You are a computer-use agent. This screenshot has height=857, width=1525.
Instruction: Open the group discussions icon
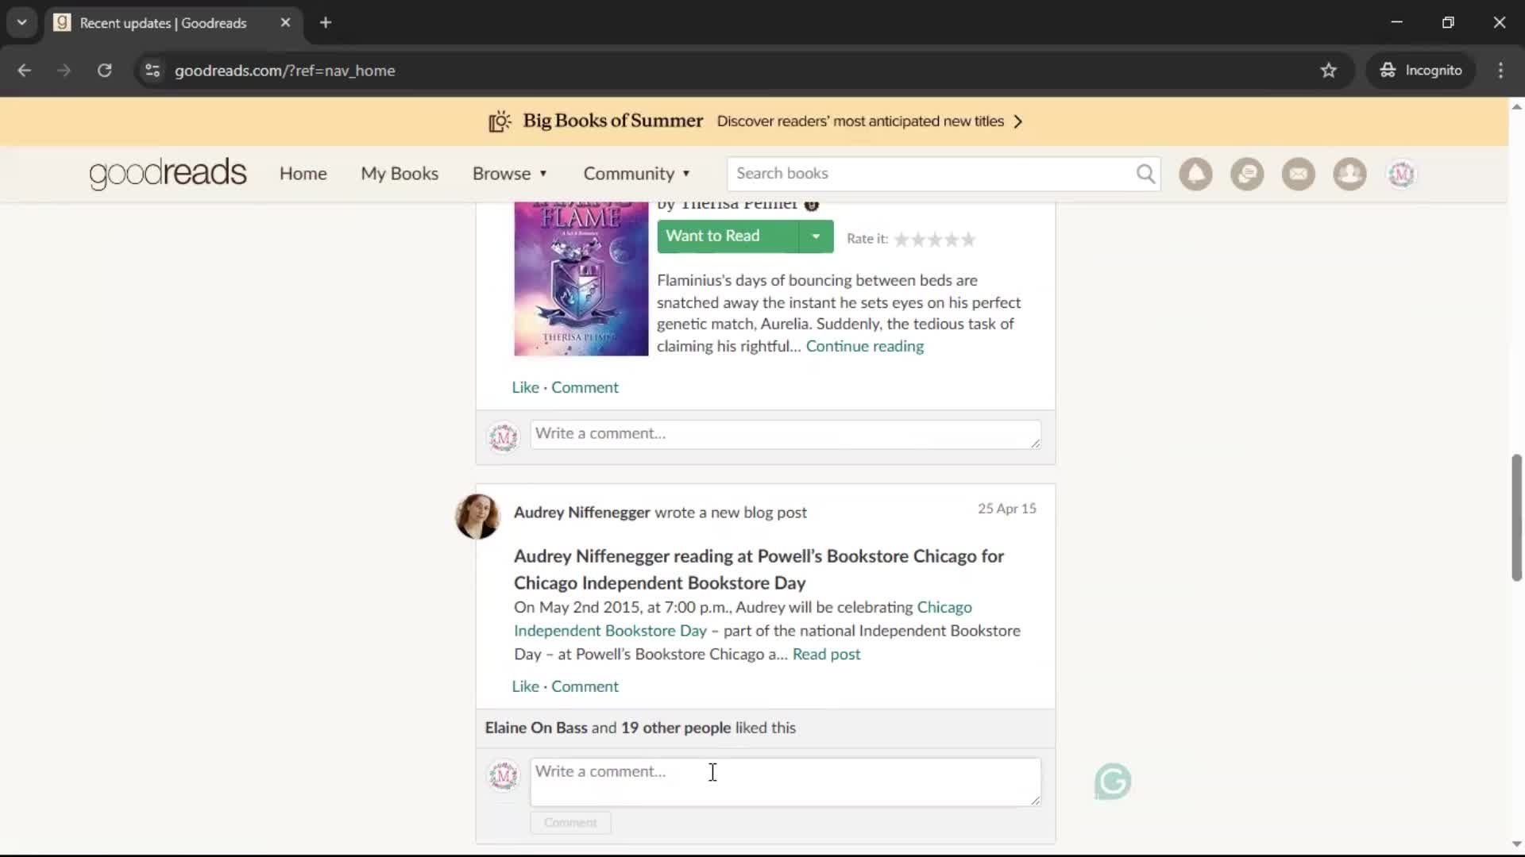tap(1247, 174)
